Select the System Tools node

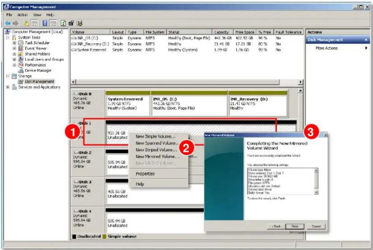pos(29,37)
